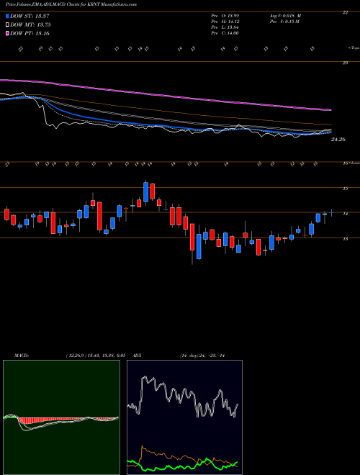Click the 'Pre H: 14.12' value
360x475 pixels.
pos(225,22)
